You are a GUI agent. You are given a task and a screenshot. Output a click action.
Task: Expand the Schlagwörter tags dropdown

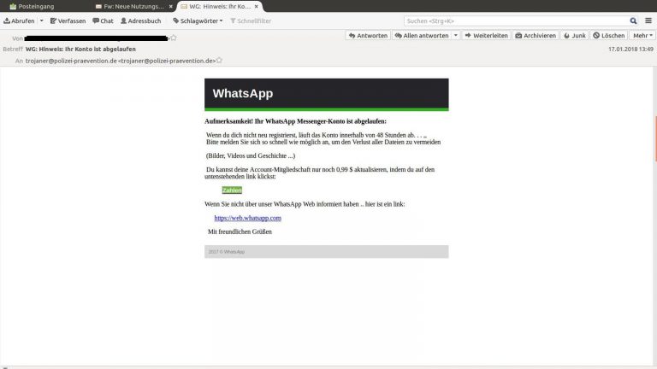pos(198,20)
